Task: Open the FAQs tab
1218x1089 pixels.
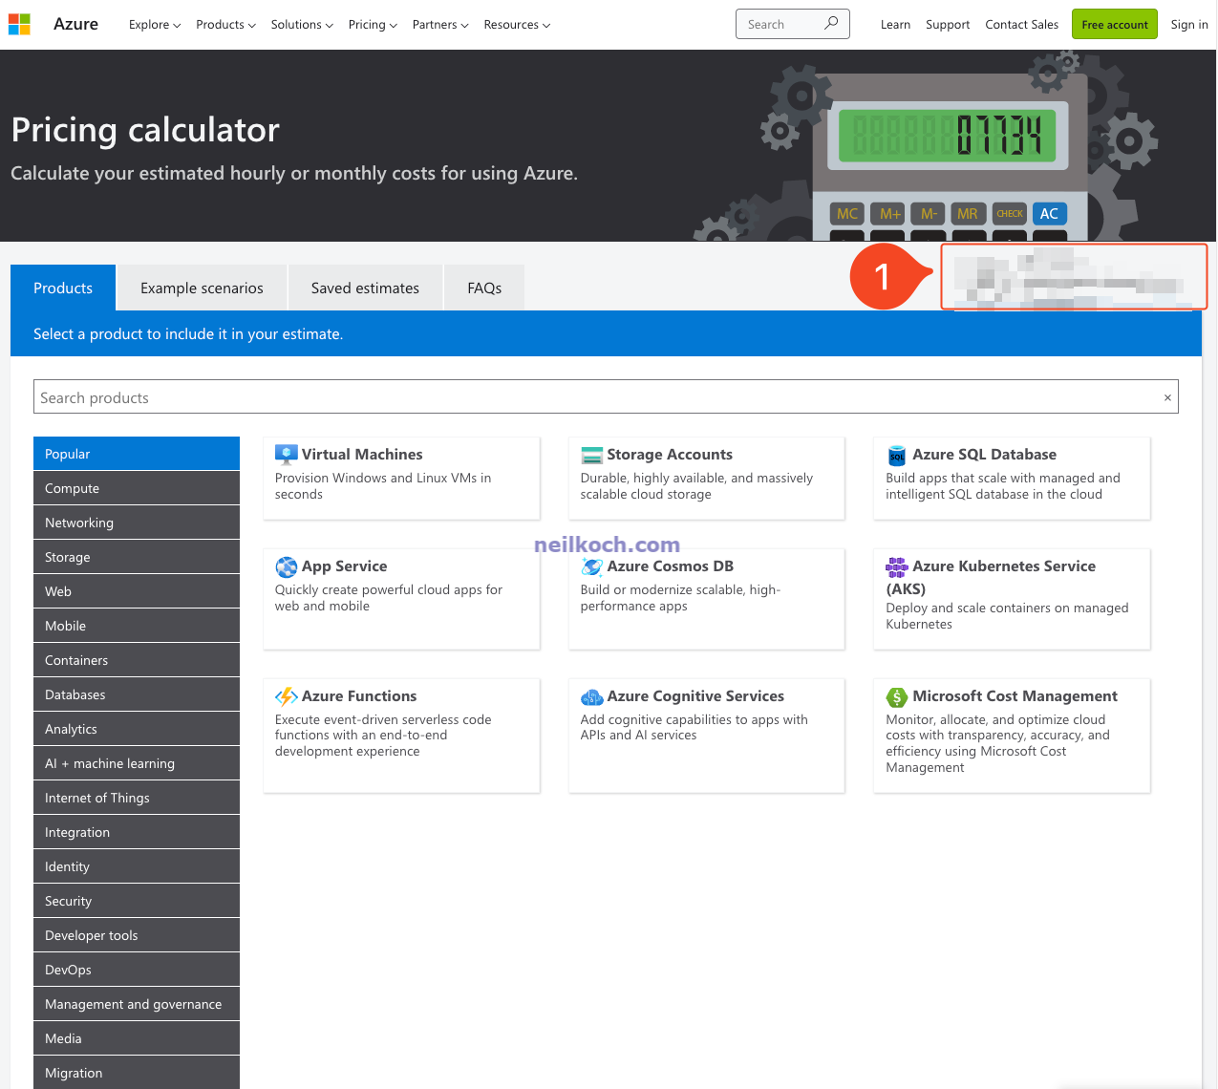Action: click(x=484, y=288)
